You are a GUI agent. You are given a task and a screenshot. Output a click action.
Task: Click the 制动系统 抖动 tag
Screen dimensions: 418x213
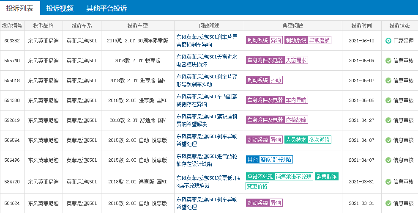264,80
